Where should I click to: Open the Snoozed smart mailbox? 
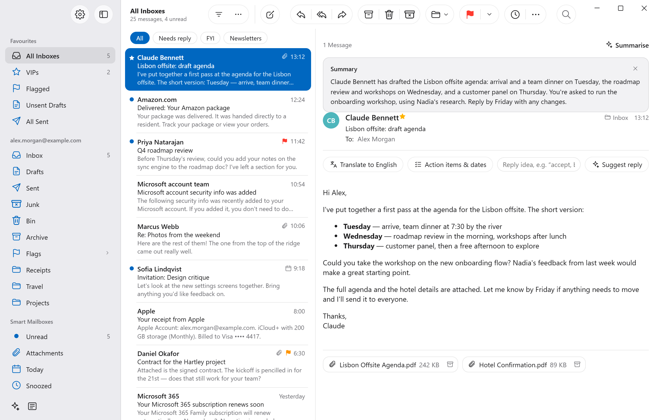point(60,386)
